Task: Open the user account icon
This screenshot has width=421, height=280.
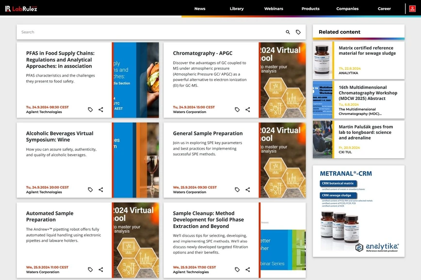Action: [x=412, y=9]
